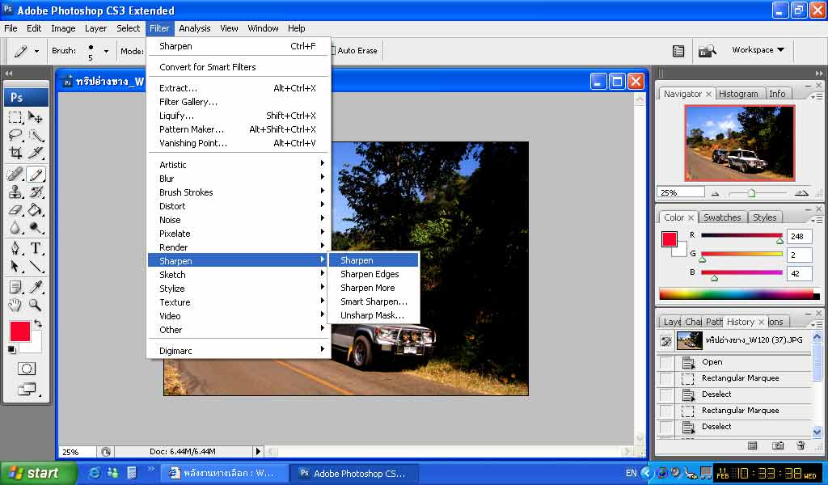
Task: Select the Zoom magnifier tool
Action: (36, 305)
